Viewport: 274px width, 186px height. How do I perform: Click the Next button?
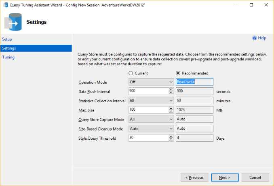click(x=225, y=178)
